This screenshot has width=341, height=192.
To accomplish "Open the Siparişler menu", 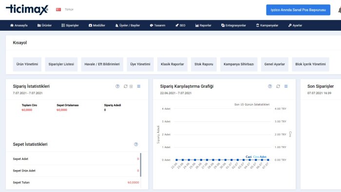I will (70, 25).
